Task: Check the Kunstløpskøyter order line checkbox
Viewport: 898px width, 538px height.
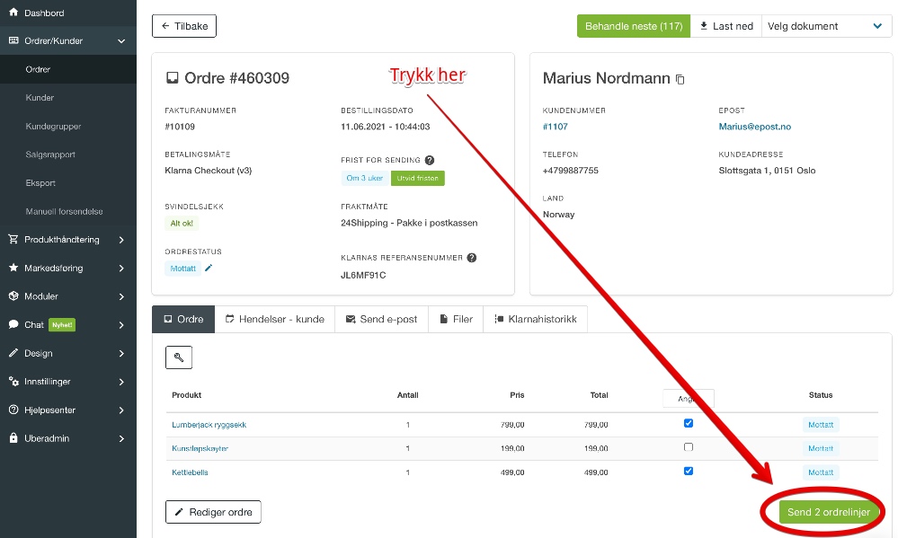Action: click(689, 447)
